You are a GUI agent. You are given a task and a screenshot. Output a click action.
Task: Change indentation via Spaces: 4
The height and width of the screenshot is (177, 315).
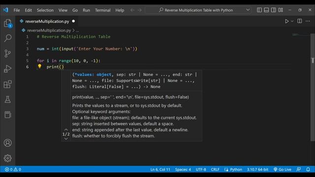click(x=183, y=169)
